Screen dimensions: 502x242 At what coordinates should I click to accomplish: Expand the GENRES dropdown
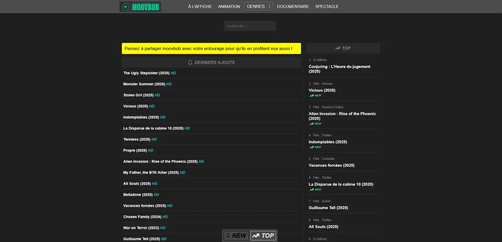[x=258, y=7]
